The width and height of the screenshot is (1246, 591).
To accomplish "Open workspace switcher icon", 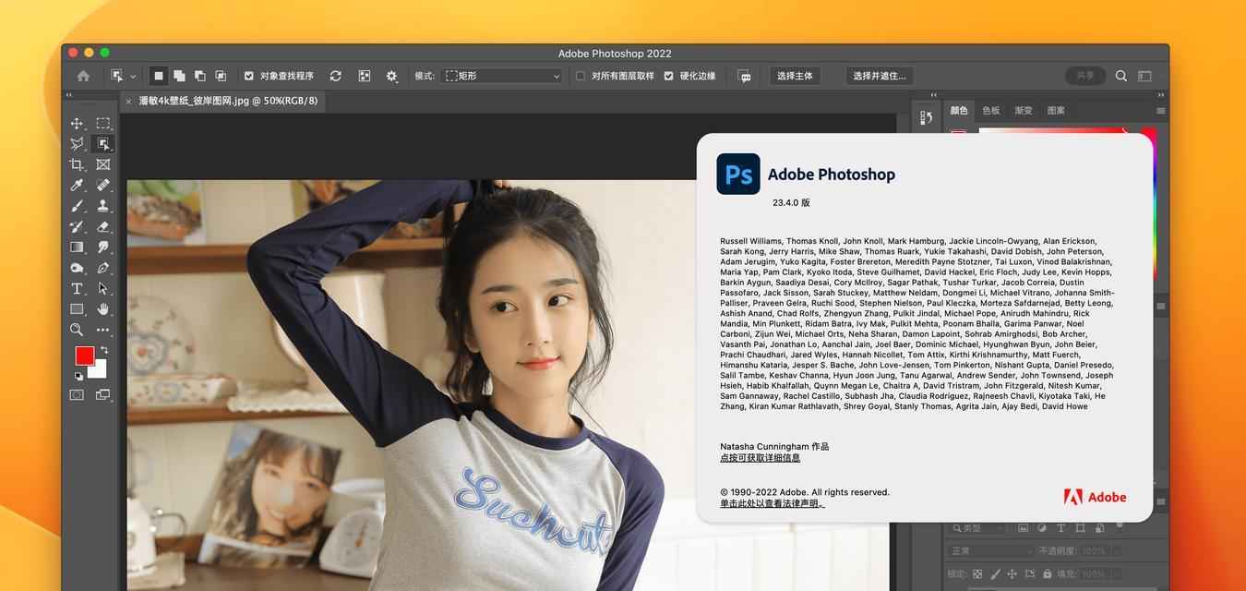I will (x=1144, y=76).
